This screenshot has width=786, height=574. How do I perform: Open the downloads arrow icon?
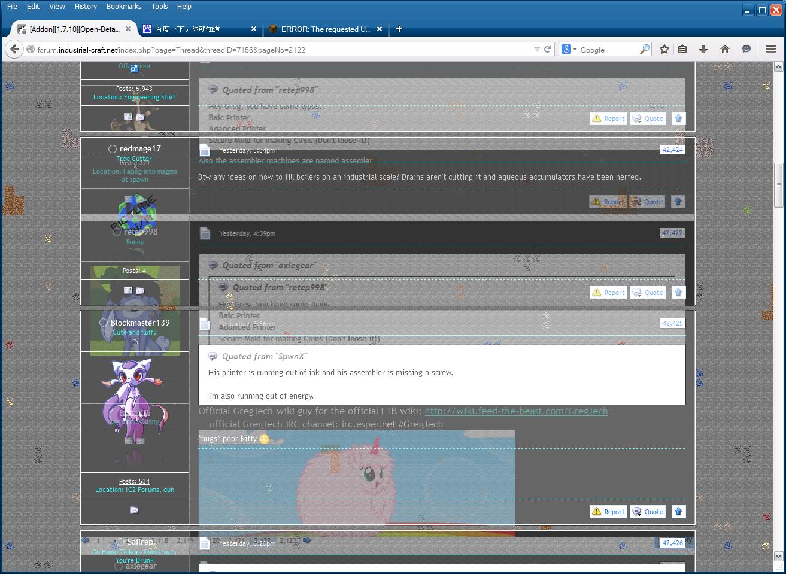coord(703,50)
